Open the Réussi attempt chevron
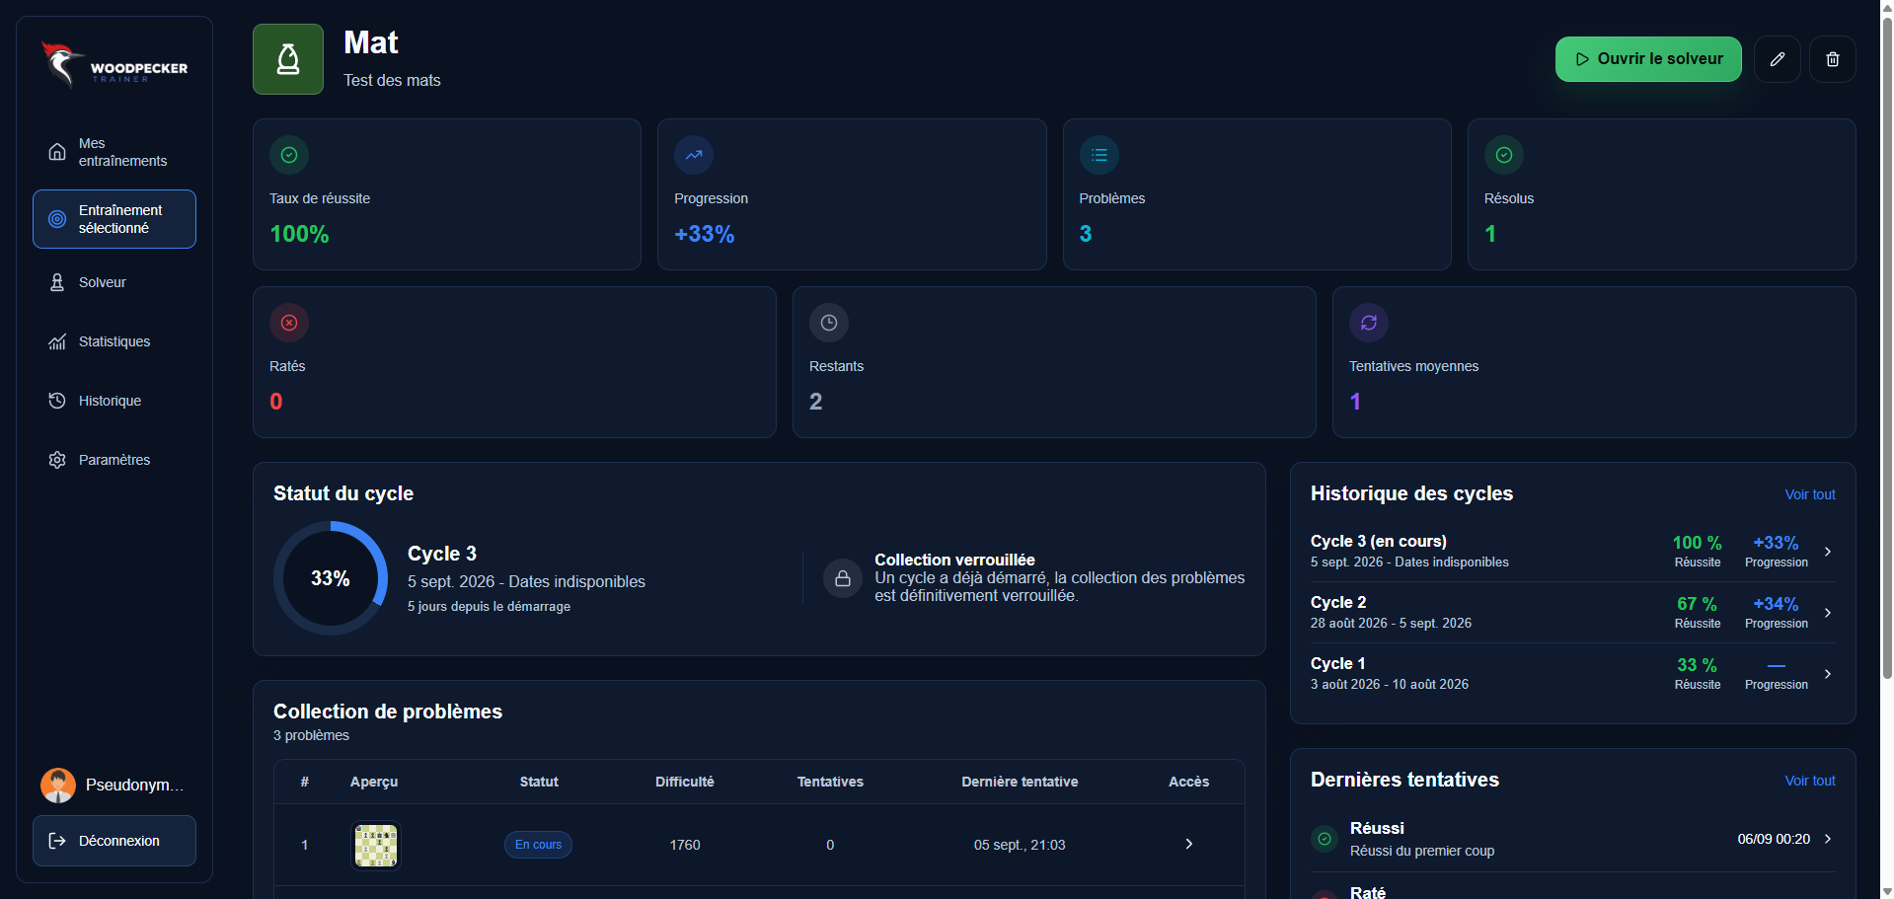Image resolution: width=1894 pixels, height=899 pixels. click(1828, 839)
